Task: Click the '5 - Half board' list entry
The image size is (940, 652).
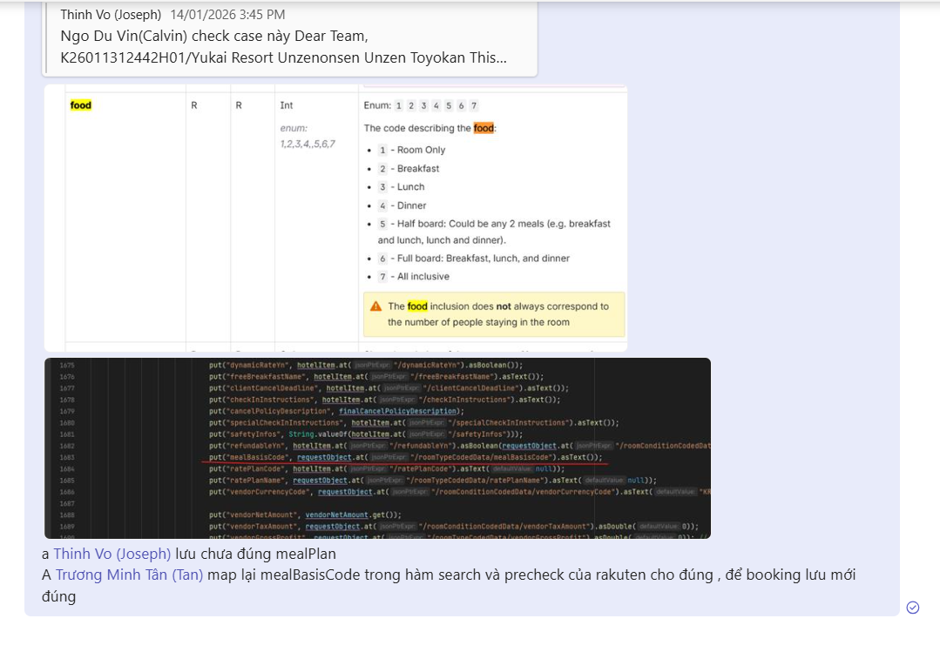Action: tap(493, 224)
